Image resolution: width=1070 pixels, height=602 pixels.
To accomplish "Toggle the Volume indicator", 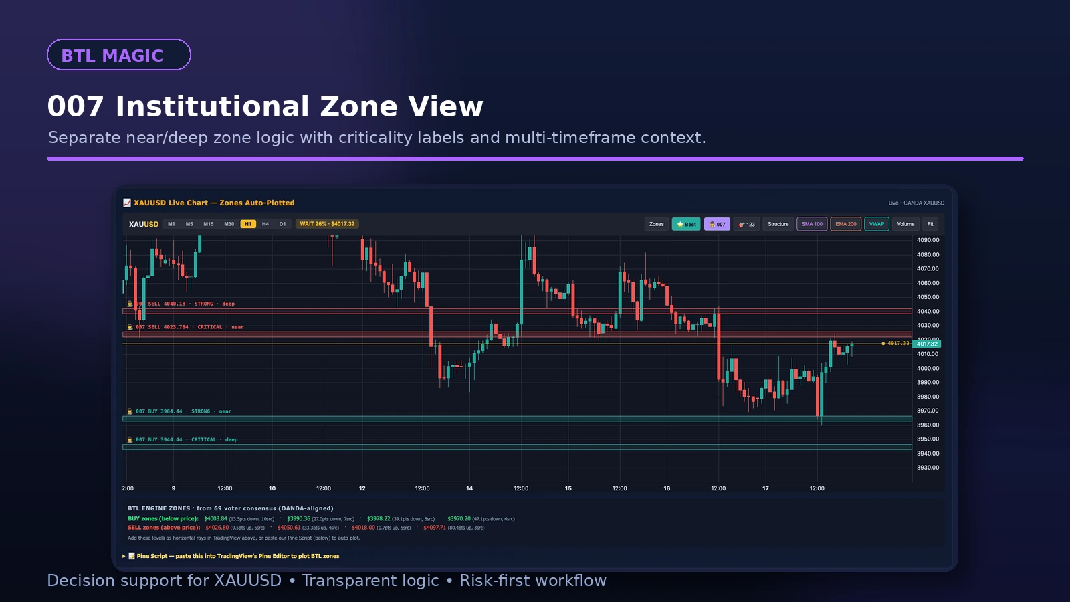I will [905, 224].
